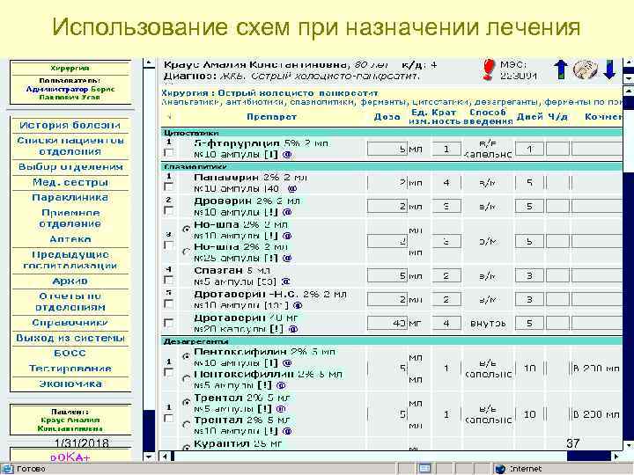634x475 pixels.
Task: Open Аптека in the sidebar
Action: [x=70, y=239]
